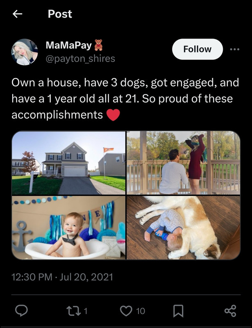View the gazebo proposal photo

(x=184, y=163)
